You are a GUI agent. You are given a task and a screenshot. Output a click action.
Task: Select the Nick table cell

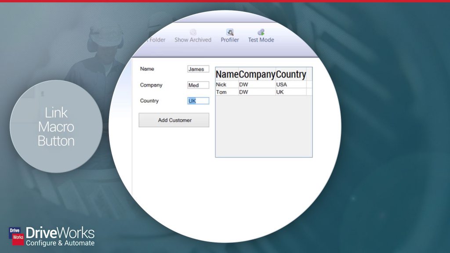[227, 85]
